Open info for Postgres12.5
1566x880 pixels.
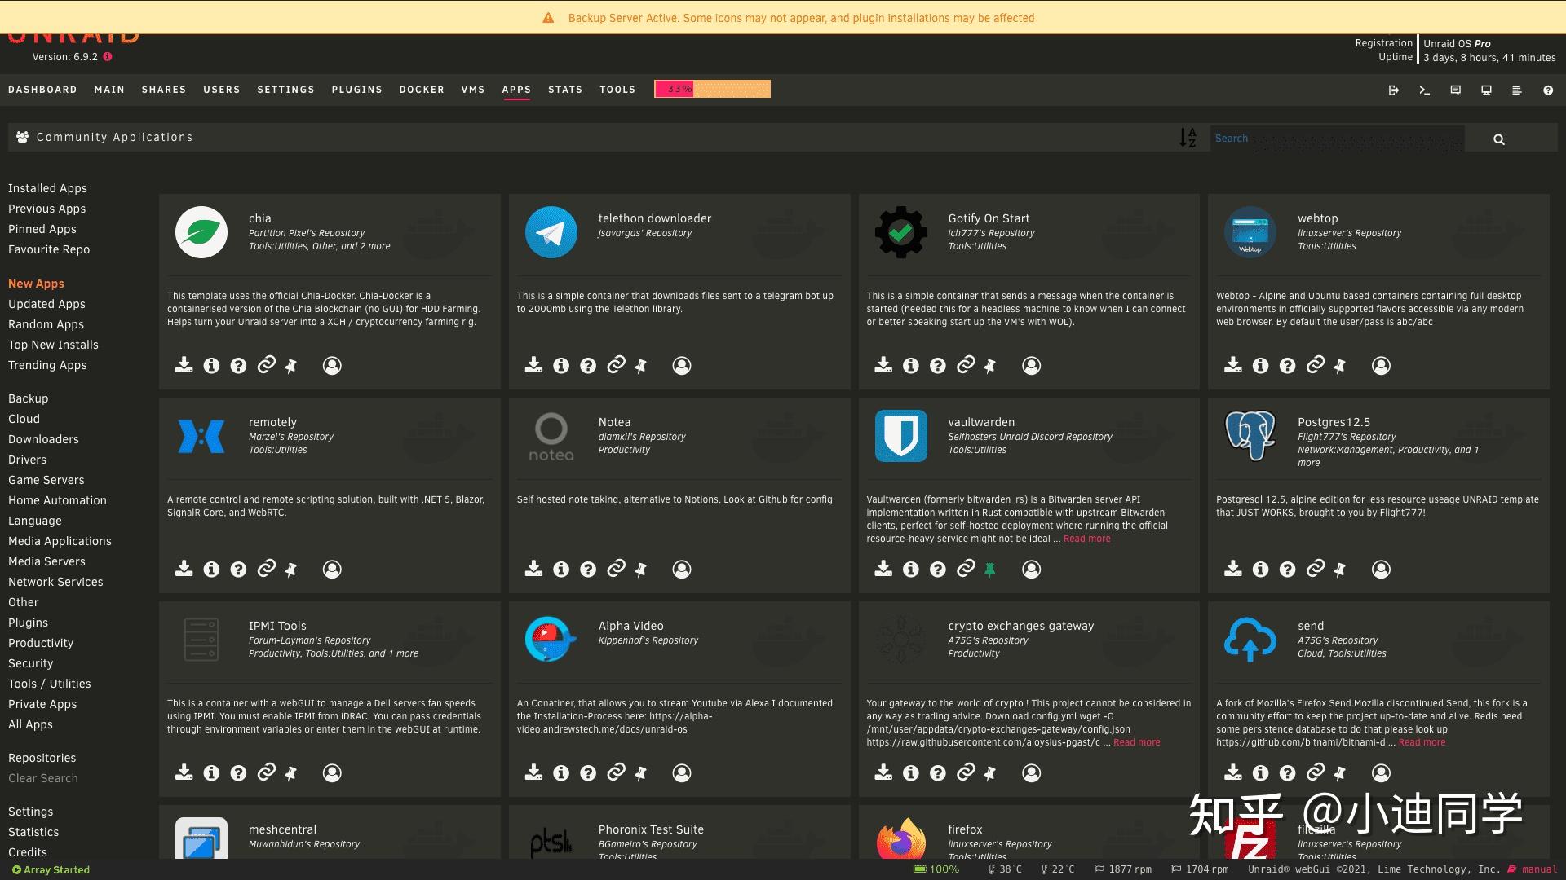coord(1260,569)
